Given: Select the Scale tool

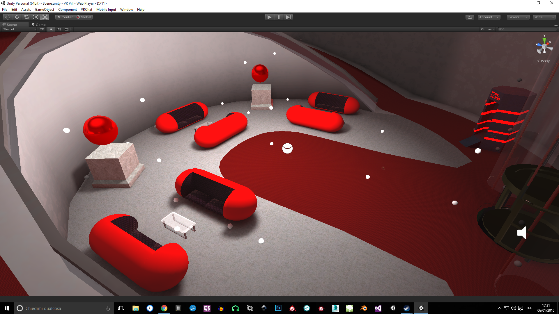Looking at the screenshot, I should (36, 17).
